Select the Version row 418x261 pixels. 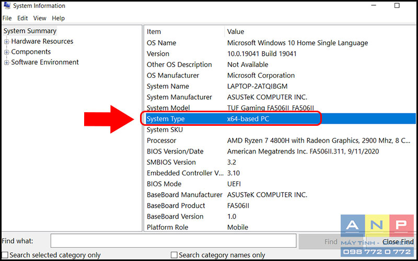click(x=280, y=54)
